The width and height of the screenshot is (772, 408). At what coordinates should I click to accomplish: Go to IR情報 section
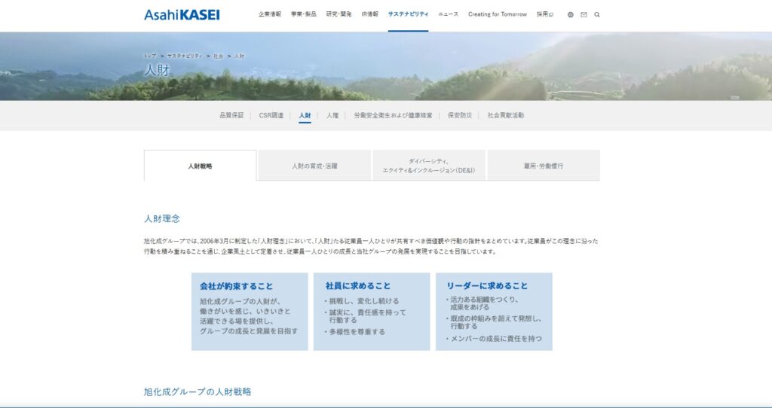pos(369,14)
